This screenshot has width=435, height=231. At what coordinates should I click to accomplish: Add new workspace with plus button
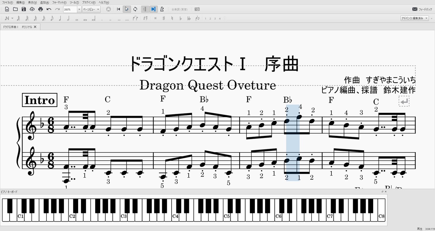(432, 18)
